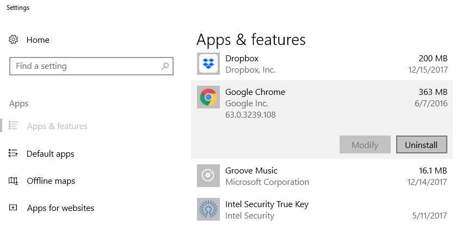This screenshot has width=474, height=225.
Task: Focus the Find a setting field
Action: [x=91, y=66]
